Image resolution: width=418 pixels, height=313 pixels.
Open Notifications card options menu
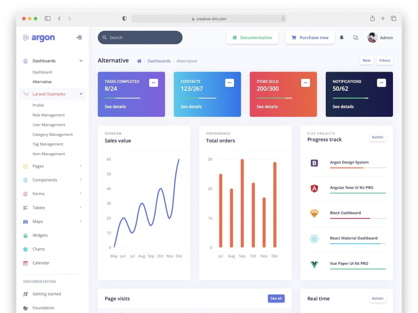pos(382,83)
